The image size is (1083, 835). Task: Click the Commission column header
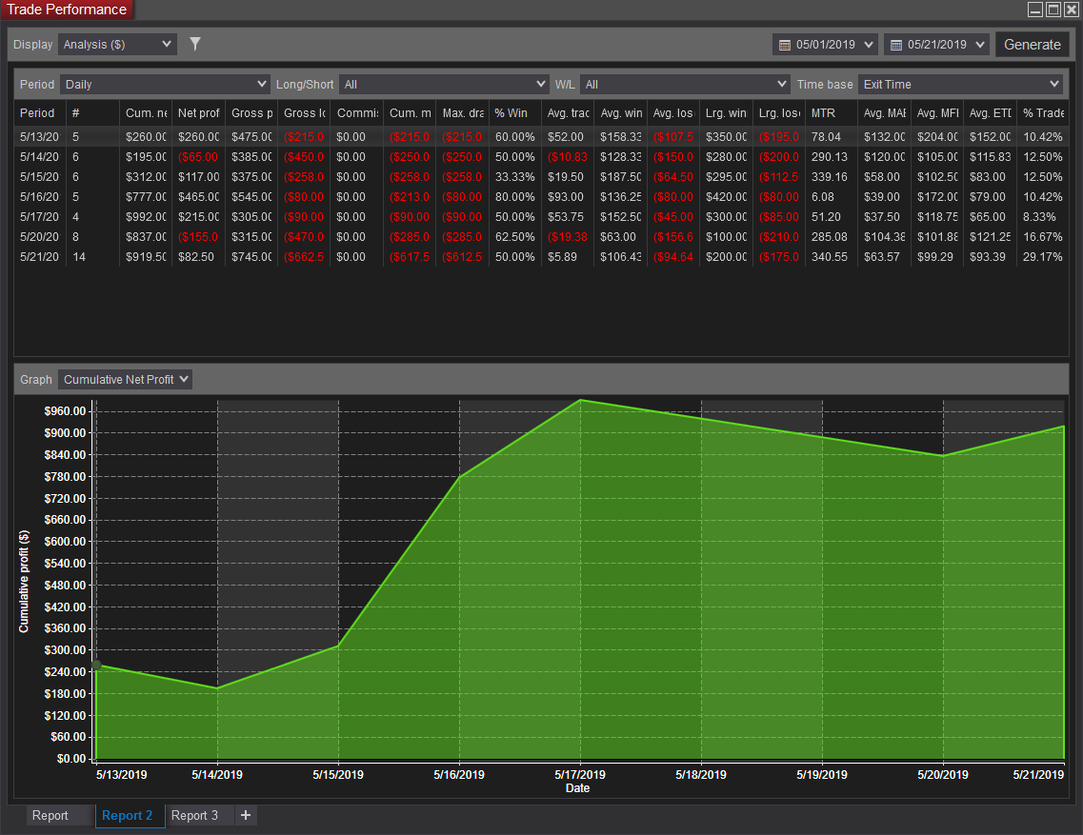click(x=356, y=113)
